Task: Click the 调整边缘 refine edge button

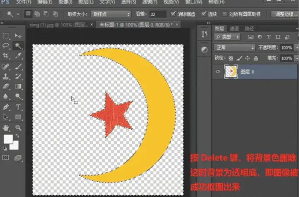Action: pos(285,14)
